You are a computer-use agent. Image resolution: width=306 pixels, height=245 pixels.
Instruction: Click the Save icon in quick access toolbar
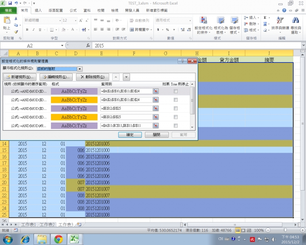click(x=10, y=3)
